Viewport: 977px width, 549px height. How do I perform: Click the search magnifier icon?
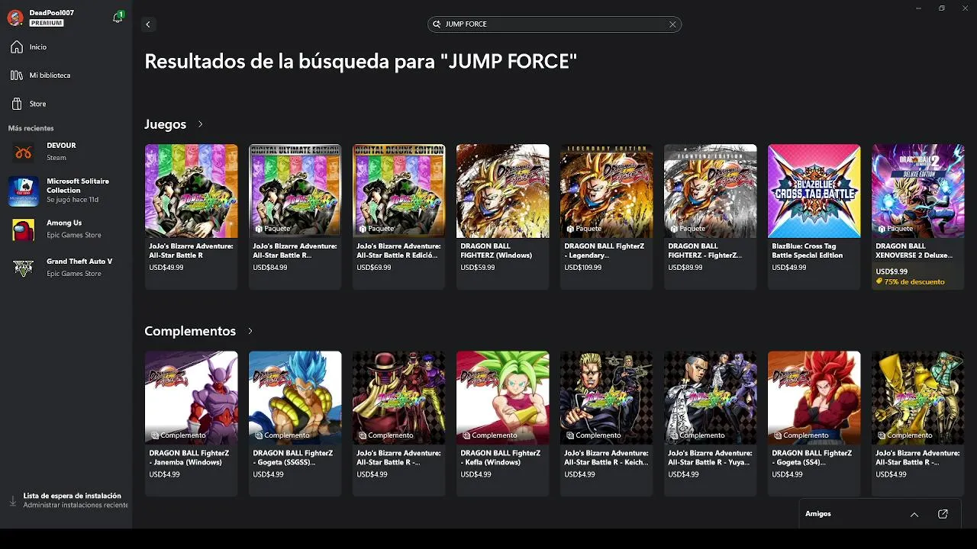(437, 24)
